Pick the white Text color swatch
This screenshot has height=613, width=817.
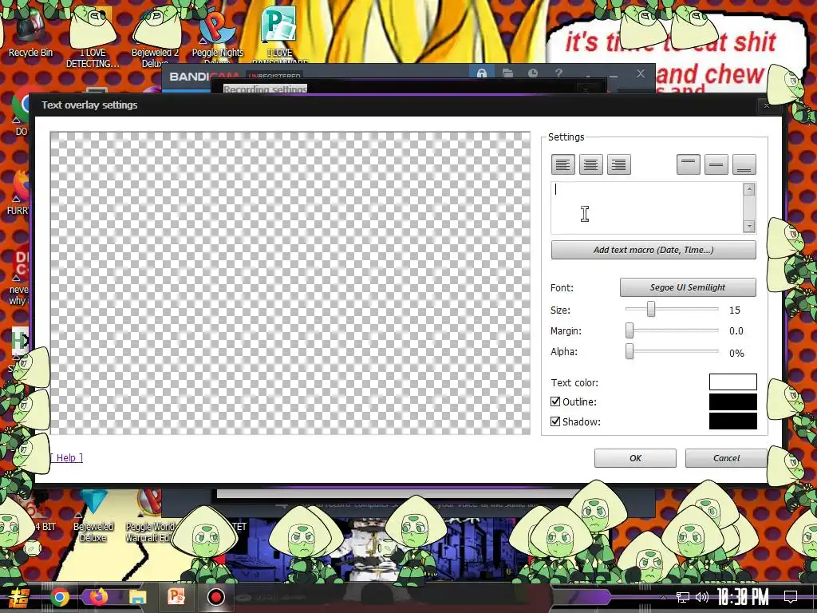pyautogui.click(x=732, y=382)
